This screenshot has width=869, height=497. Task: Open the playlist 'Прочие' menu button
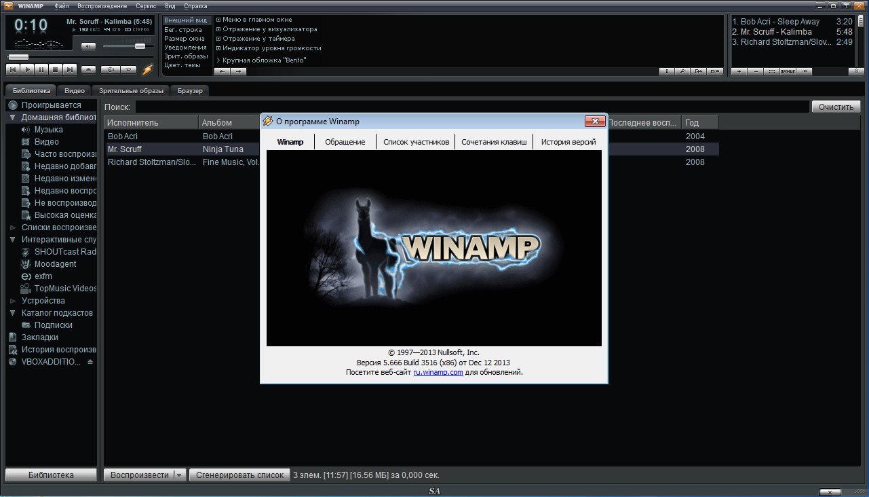pyautogui.click(x=788, y=71)
